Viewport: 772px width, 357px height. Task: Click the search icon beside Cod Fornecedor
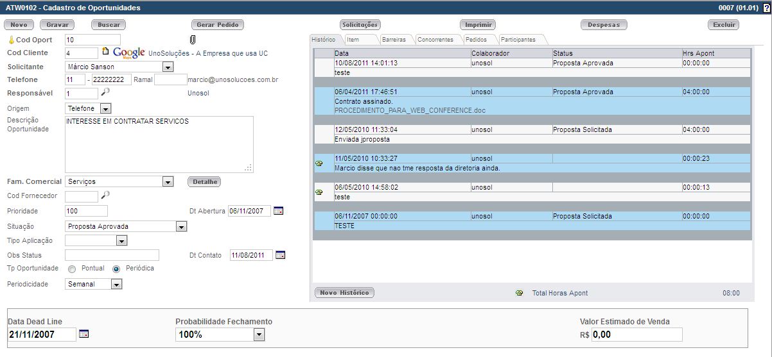(105, 195)
